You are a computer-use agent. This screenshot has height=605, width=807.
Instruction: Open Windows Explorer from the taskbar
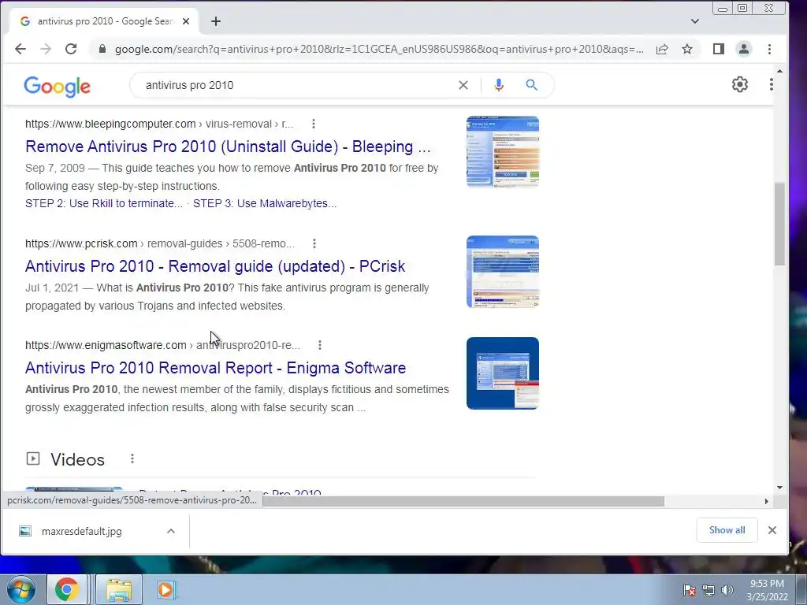coord(119,589)
